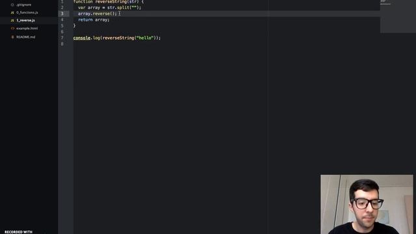Click 'array.reverse();' on line 3

pyautogui.click(x=97, y=14)
